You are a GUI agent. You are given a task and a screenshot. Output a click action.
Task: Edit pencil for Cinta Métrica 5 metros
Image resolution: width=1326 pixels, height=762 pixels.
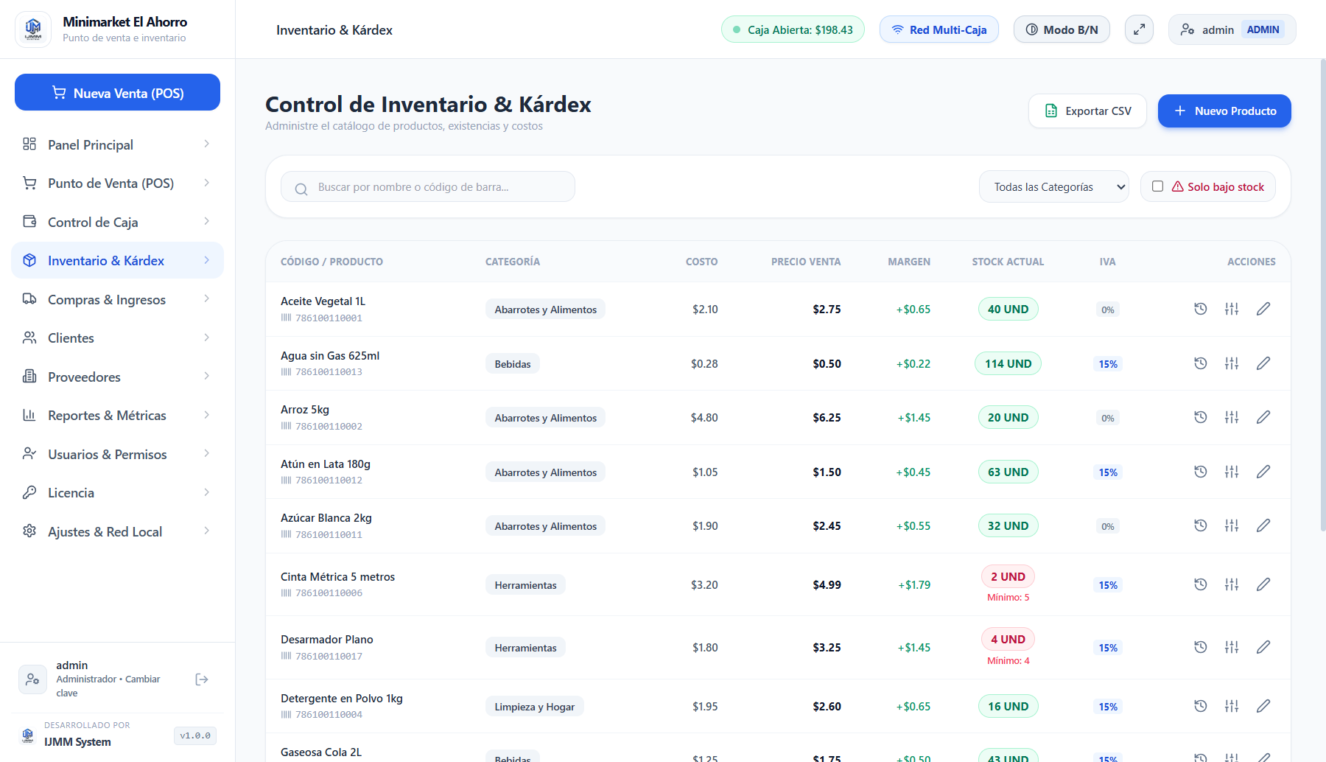[x=1263, y=584]
